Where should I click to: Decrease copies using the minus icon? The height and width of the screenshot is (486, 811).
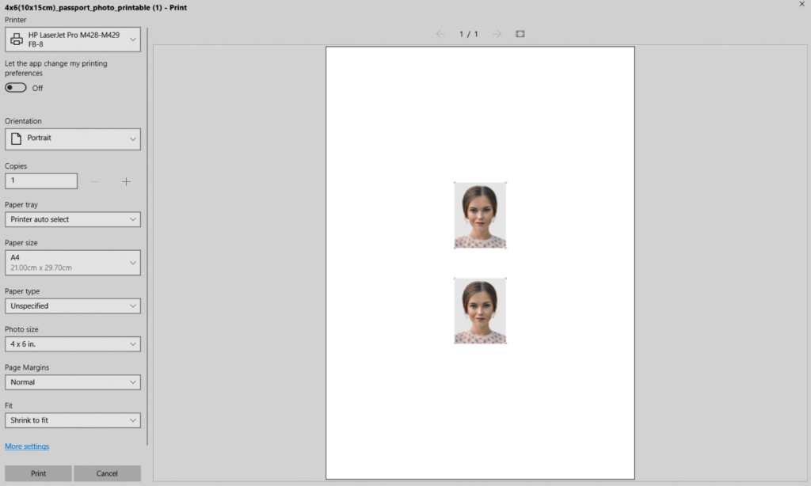[95, 181]
